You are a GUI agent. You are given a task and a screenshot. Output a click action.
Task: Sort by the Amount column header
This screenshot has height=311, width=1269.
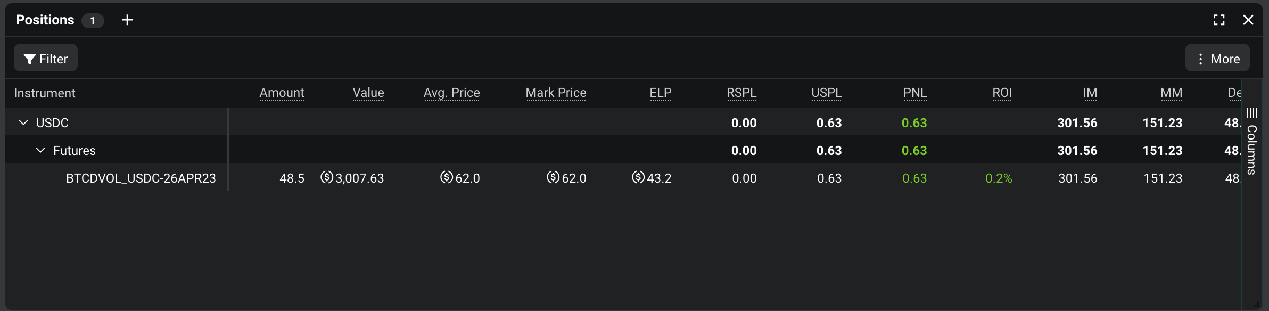click(282, 93)
